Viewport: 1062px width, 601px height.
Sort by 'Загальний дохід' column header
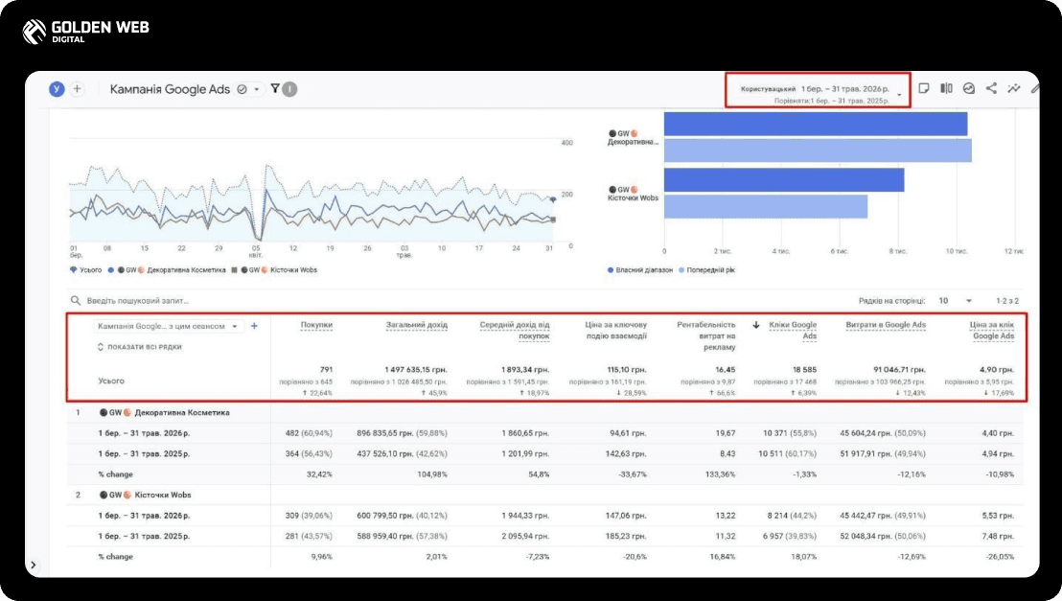click(417, 325)
